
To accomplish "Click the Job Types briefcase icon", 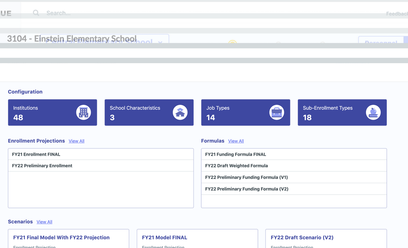I will tap(276, 112).
